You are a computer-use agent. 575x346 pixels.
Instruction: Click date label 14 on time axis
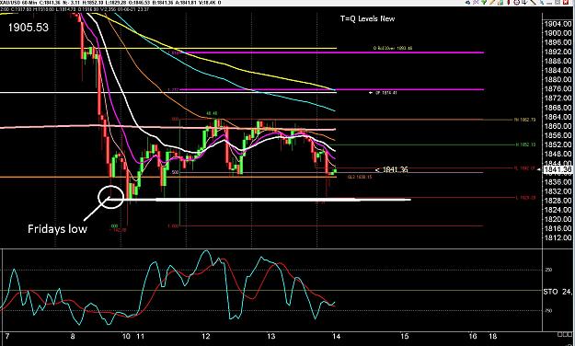(336, 337)
